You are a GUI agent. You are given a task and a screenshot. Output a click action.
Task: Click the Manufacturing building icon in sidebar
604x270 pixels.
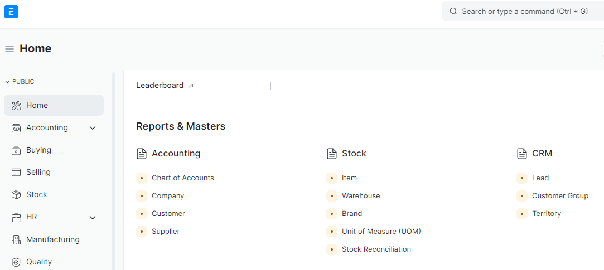point(16,239)
